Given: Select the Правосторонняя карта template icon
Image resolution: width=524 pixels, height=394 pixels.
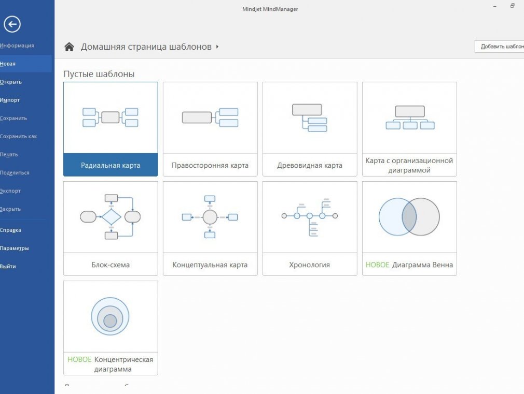Looking at the screenshot, I should click(x=210, y=118).
